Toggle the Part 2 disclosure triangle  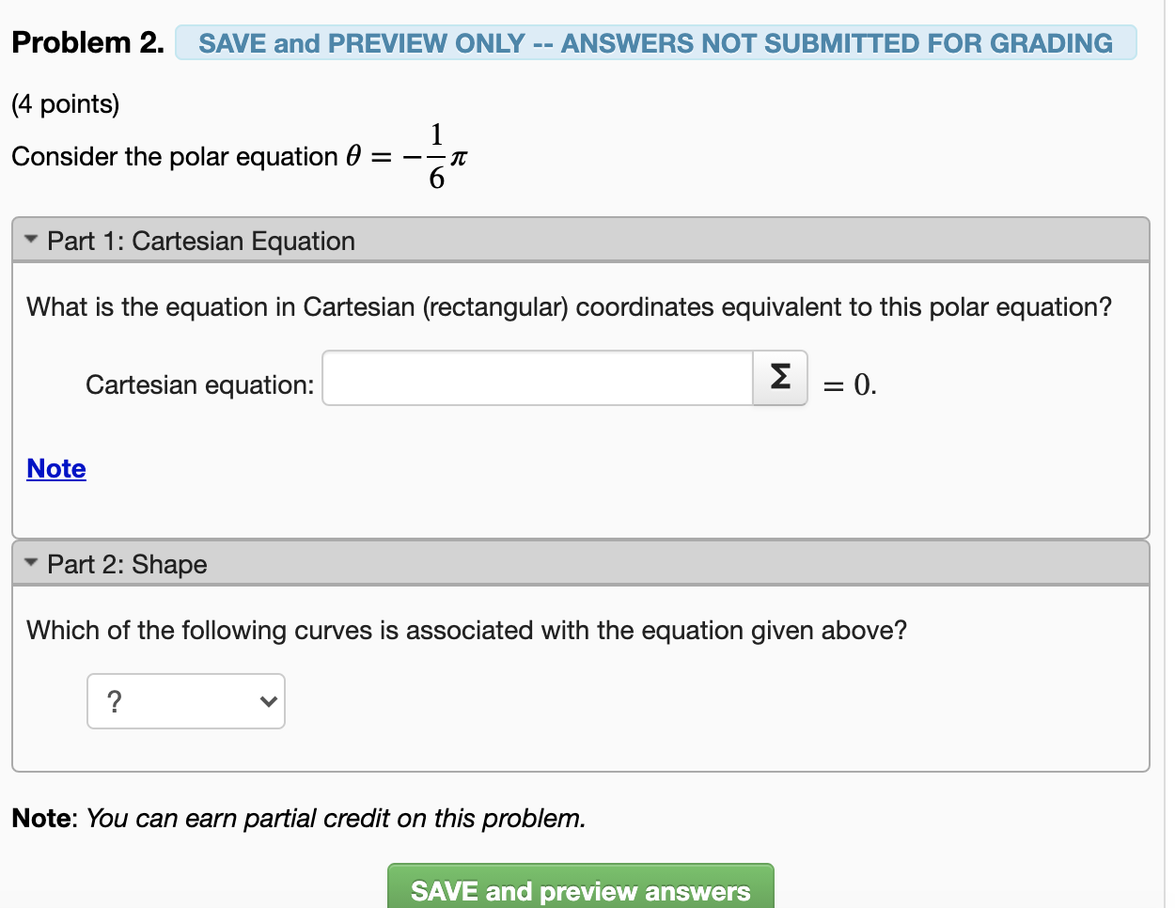click(29, 562)
